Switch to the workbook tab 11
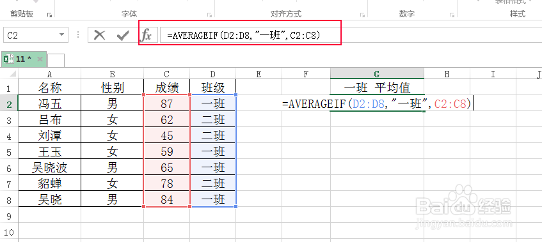This screenshot has width=542, height=242. (24, 59)
